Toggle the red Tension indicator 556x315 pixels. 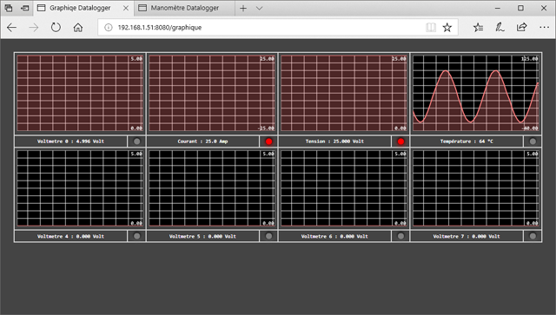pyautogui.click(x=400, y=141)
